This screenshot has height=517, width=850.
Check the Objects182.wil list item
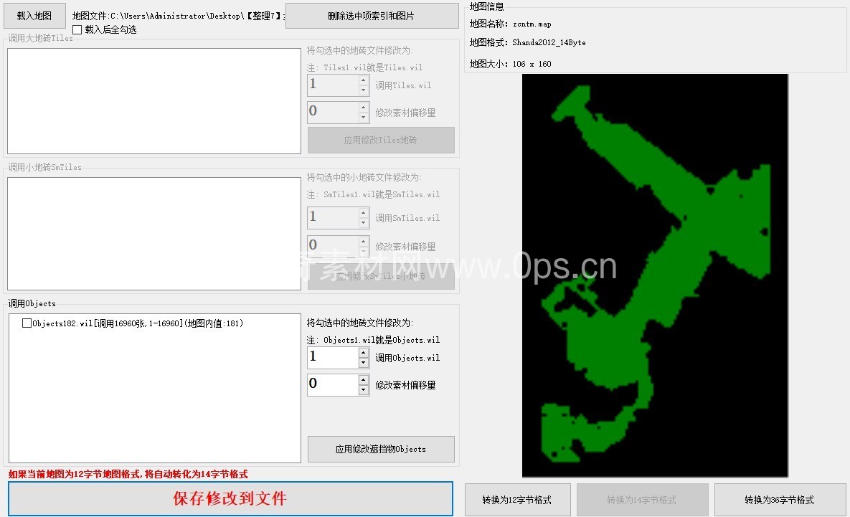click(27, 323)
